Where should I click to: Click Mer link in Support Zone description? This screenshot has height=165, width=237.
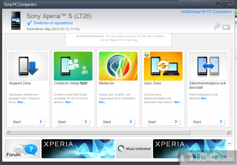click(22, 102)
